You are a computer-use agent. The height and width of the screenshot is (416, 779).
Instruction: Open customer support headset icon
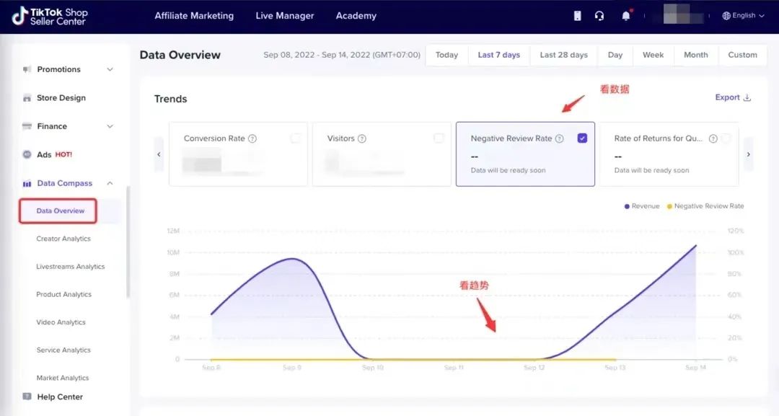pos(599,16)
